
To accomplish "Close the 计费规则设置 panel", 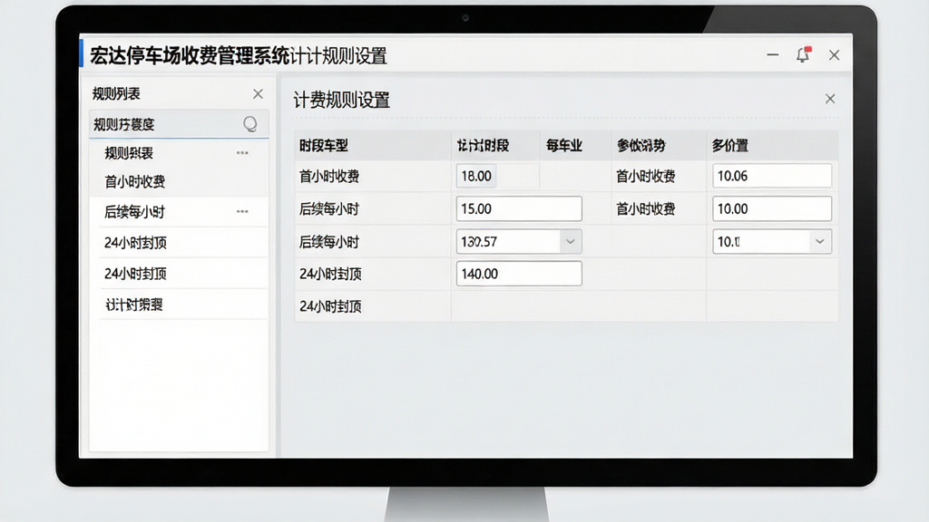I will pyautogui.click(x=830, y=99).
